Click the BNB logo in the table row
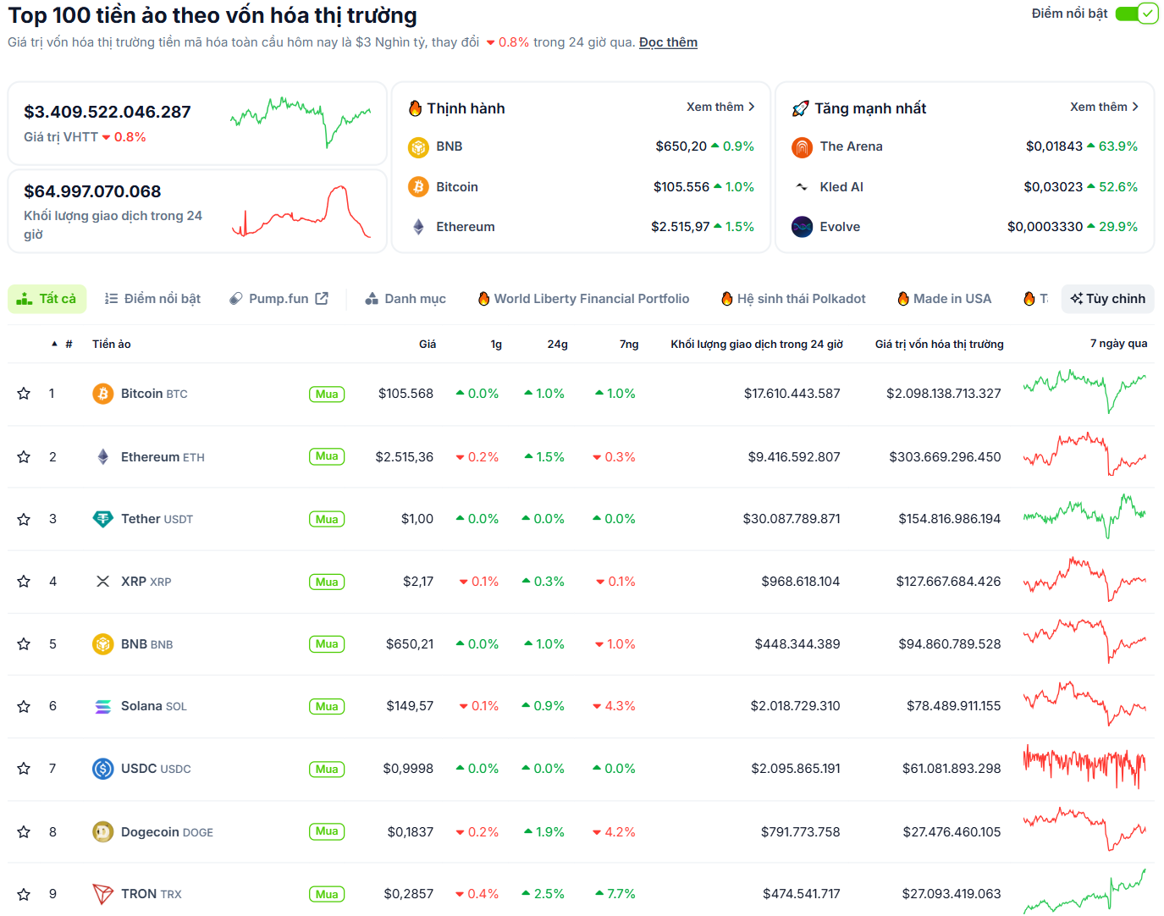 tap(102, 644)
